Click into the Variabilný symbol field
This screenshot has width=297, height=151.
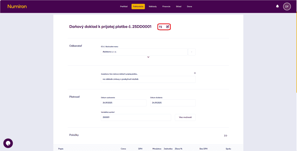click(136, 117)
